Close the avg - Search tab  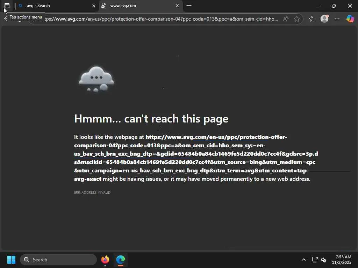point(94,6)
